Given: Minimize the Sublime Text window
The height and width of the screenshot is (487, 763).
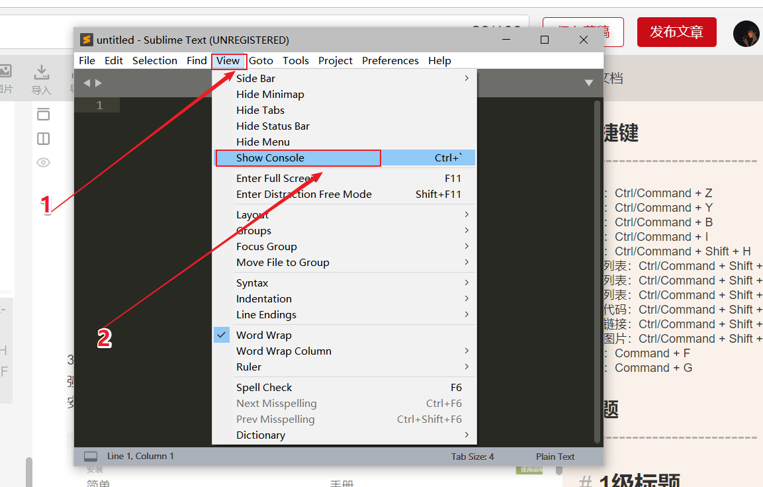Looking at the screenshot, I should (x=506, y=40).
